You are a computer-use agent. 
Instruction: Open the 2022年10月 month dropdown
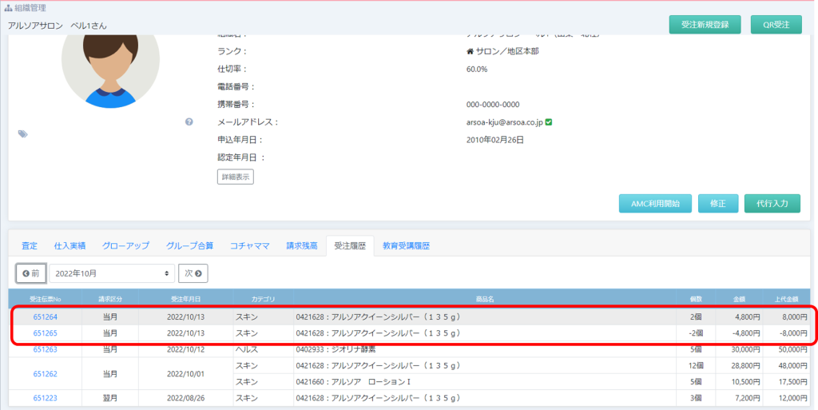pos(112,273)
